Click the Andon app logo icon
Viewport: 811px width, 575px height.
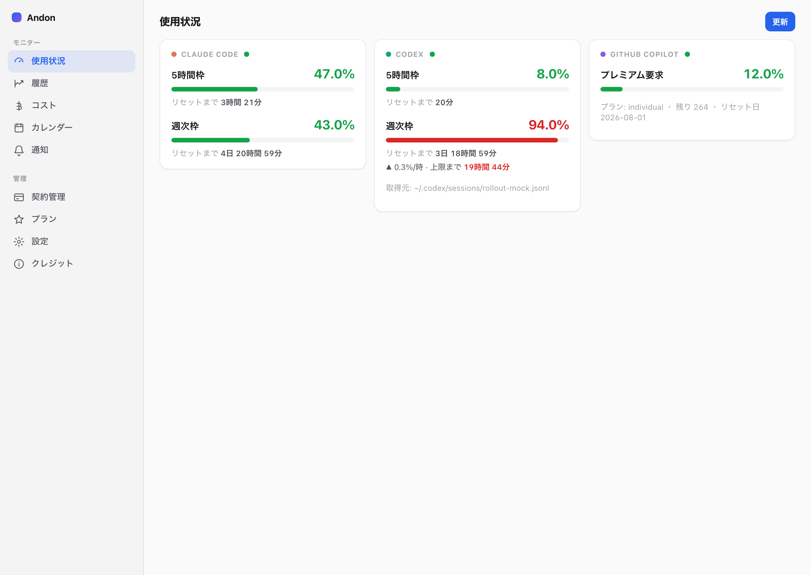[17, 17]
